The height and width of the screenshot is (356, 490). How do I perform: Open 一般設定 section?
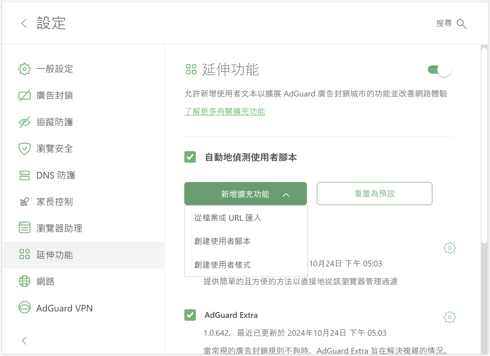click(83, 69)
